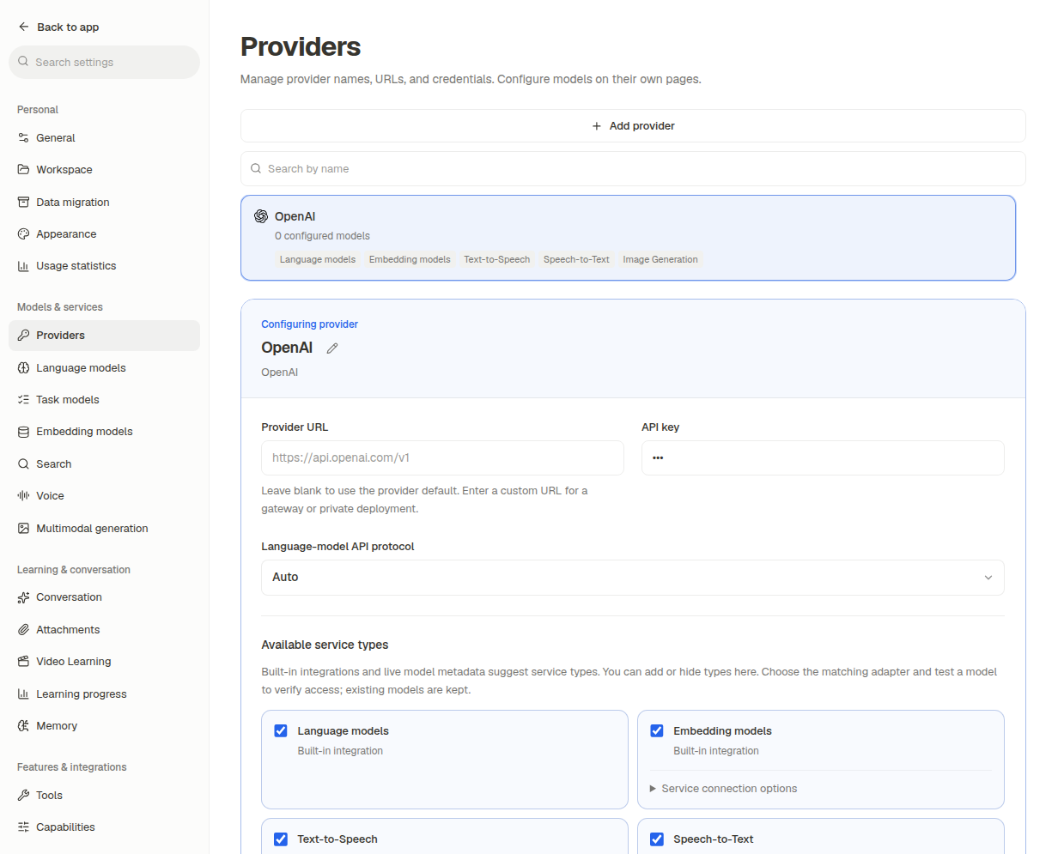
Task: Open the General settings page
Action: pyautogui.click(x=104, y=137)
